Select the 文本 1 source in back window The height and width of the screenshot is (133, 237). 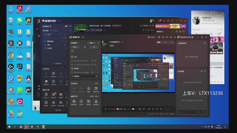tap(49, 35)
